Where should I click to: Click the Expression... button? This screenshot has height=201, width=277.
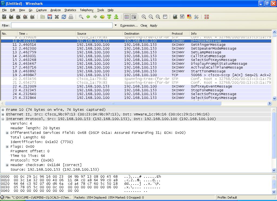pyautogui.click(x=129, y=25)
